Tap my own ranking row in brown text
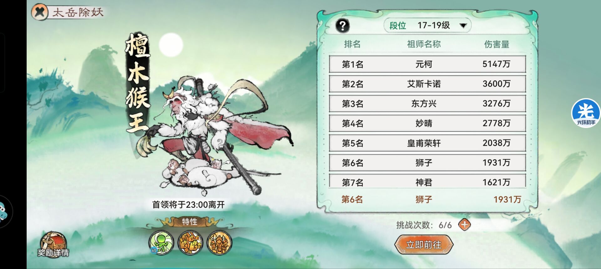The image size is (601, 269). click(x=431, y=199)
